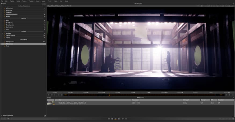
Task: Select the highlighted layout icon in bottom toolbar
Action: [x=115, y=119]
